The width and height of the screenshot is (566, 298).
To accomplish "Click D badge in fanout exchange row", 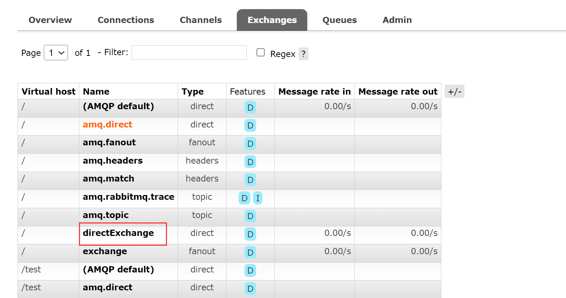I will click(250, 252).
